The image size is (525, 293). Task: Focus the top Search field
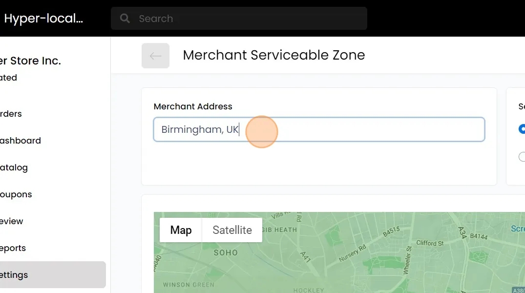pos(244,19)
